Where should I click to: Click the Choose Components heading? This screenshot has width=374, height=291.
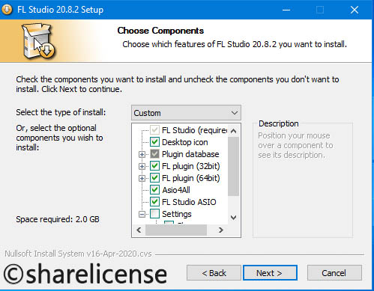(x=160, y=31)
